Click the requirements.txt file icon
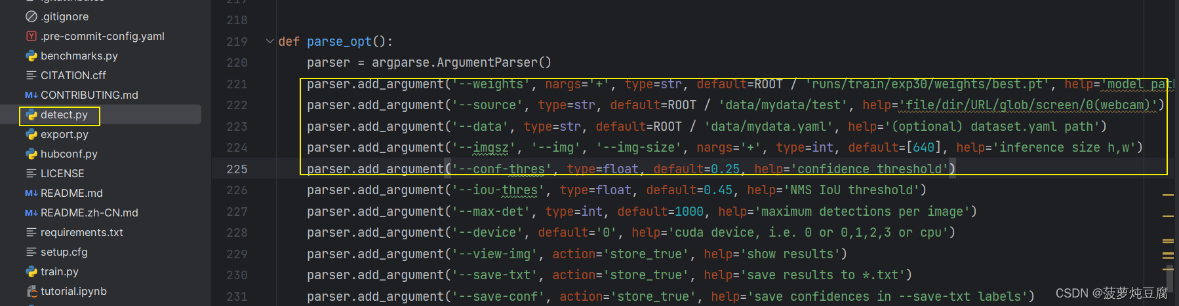 click(x=31, y=232)
